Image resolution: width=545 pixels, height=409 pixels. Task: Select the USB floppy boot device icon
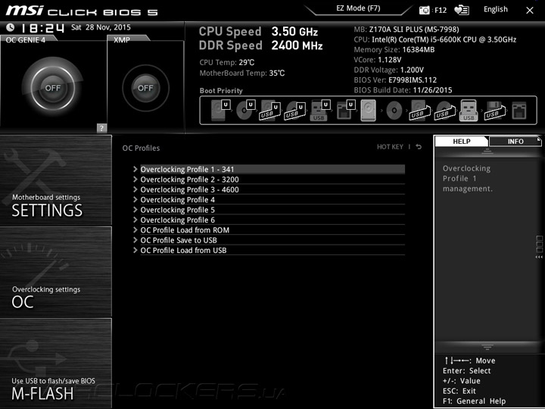pyautogui.click(x=494, y=111)
